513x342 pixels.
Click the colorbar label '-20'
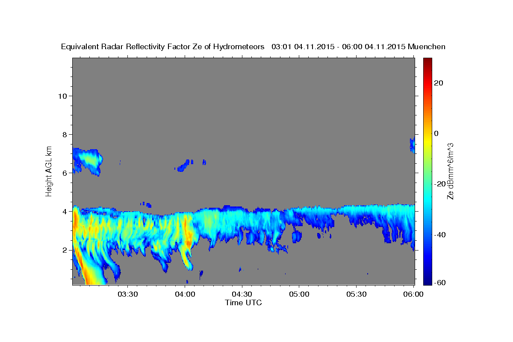(x=440, y=184)
